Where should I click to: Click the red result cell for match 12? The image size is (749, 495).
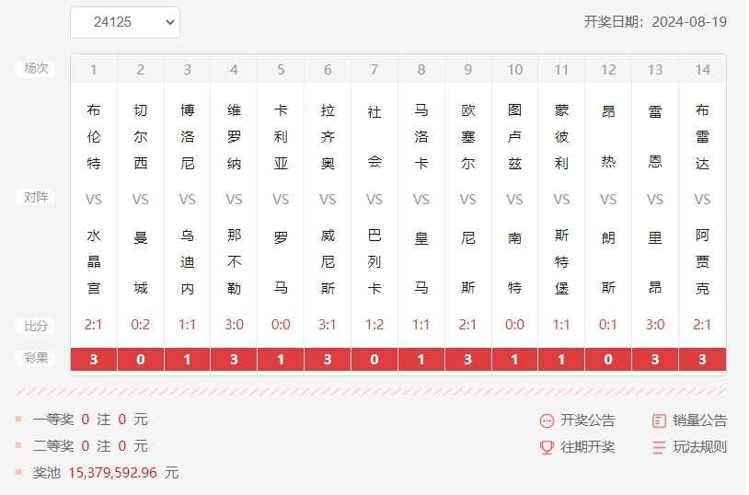tap(608, 360)
